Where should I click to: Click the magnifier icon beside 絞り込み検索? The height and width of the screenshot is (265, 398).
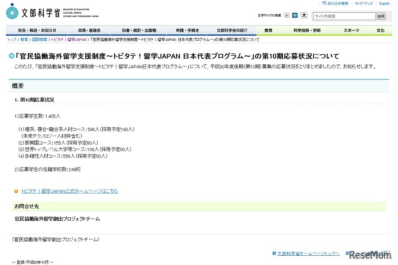325,3
